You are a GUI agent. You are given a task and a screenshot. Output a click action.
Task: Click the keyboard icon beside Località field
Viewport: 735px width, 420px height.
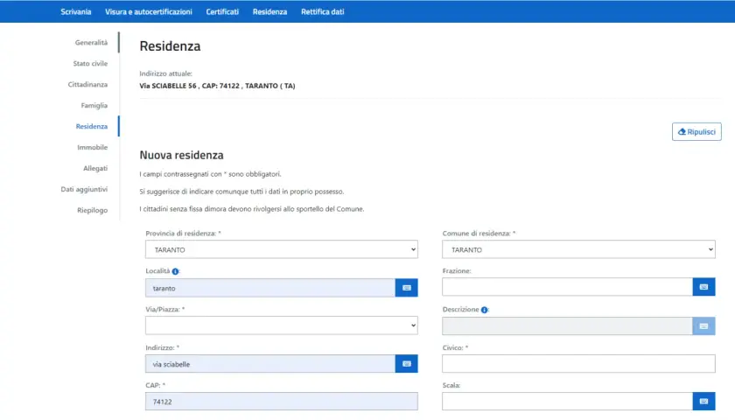pyautogui.click(x=406, y=288)
